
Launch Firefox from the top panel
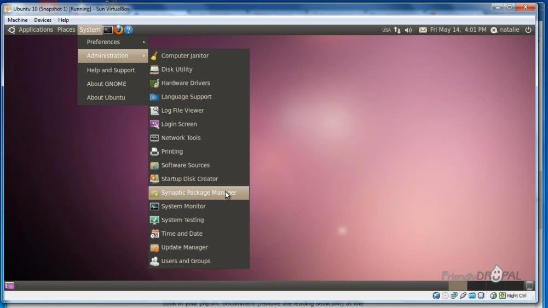pos(118,30)
